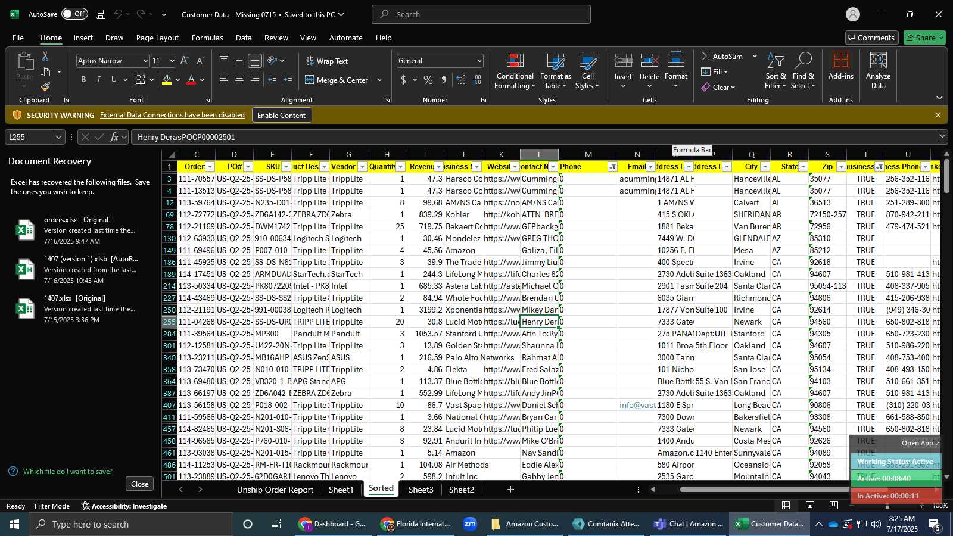Toggle Underline formatting
This screenshot has height=536, width=953.
[x=114, y=80]
